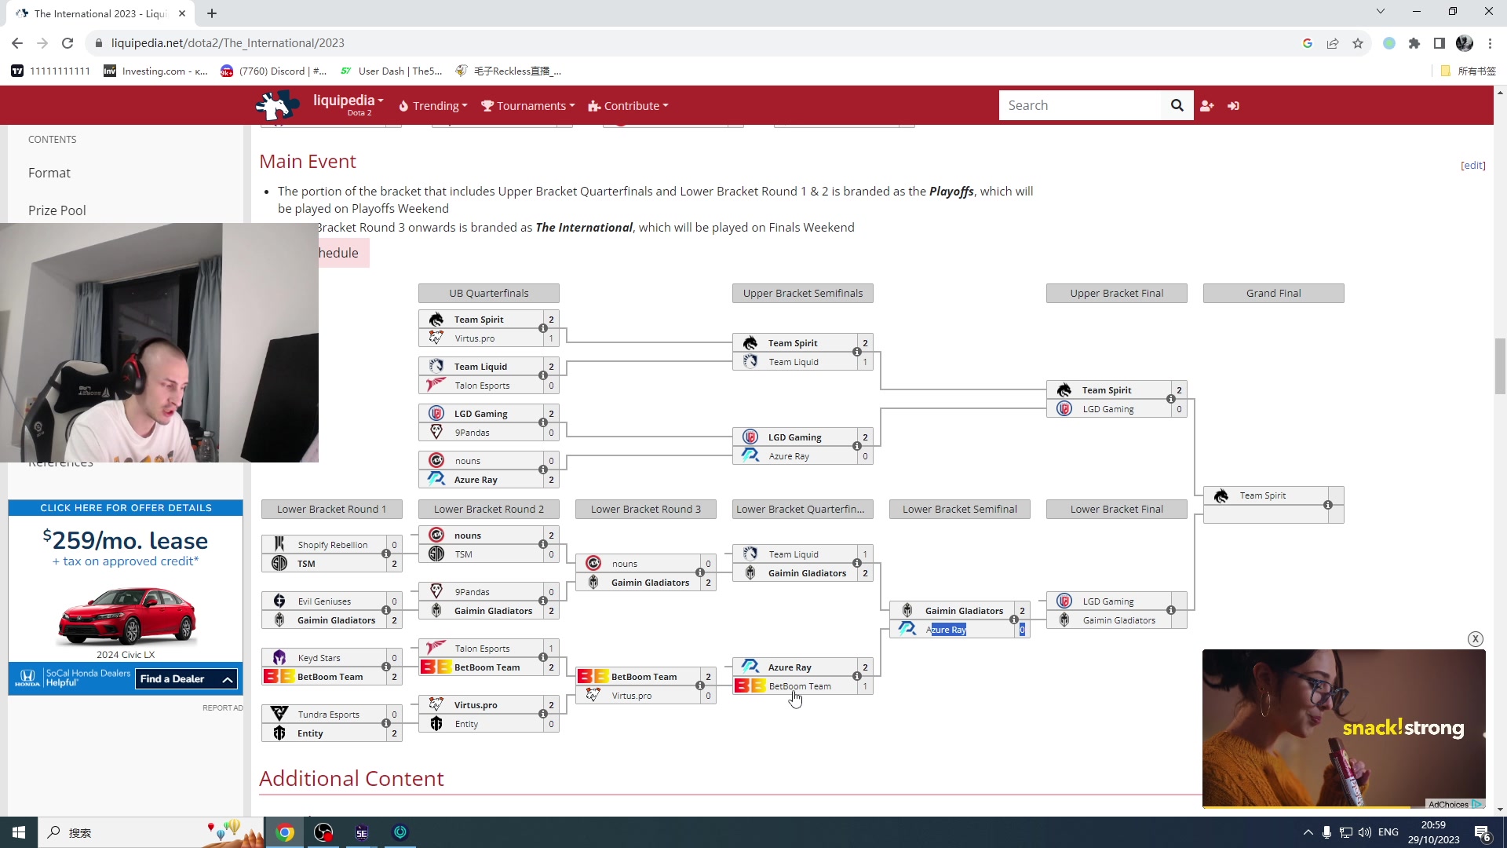The image size is (1507, 848).
Task: Open match info for nouns vs Azure Ray quarterfinal
Action: 543,470
